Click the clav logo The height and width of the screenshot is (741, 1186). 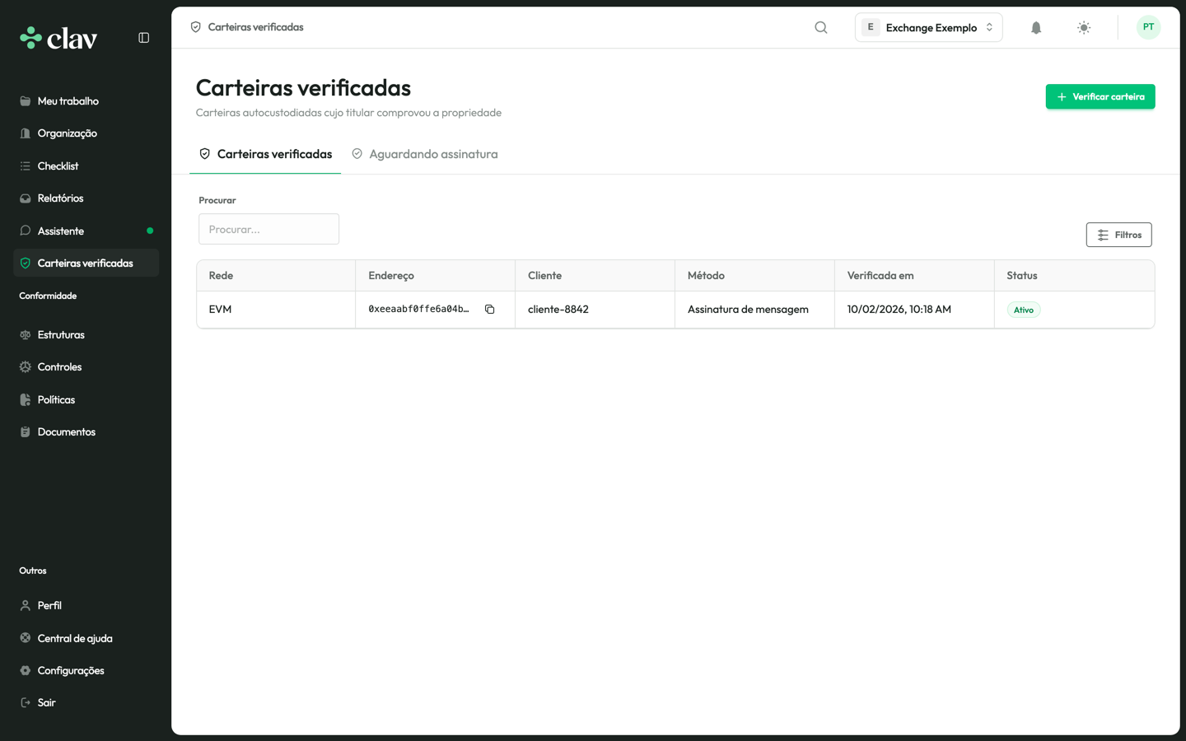[58, 38]
